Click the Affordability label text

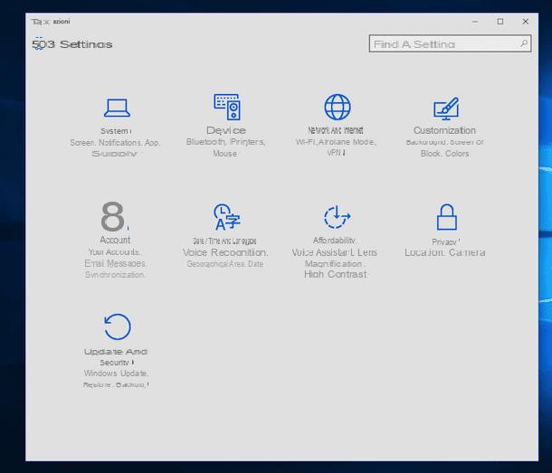[334, 241]
